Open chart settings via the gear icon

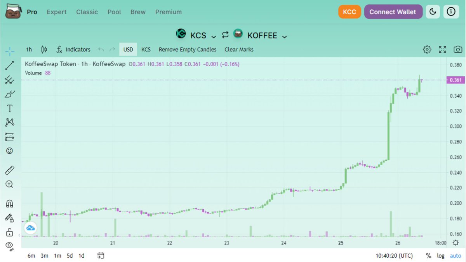point(427,49)
